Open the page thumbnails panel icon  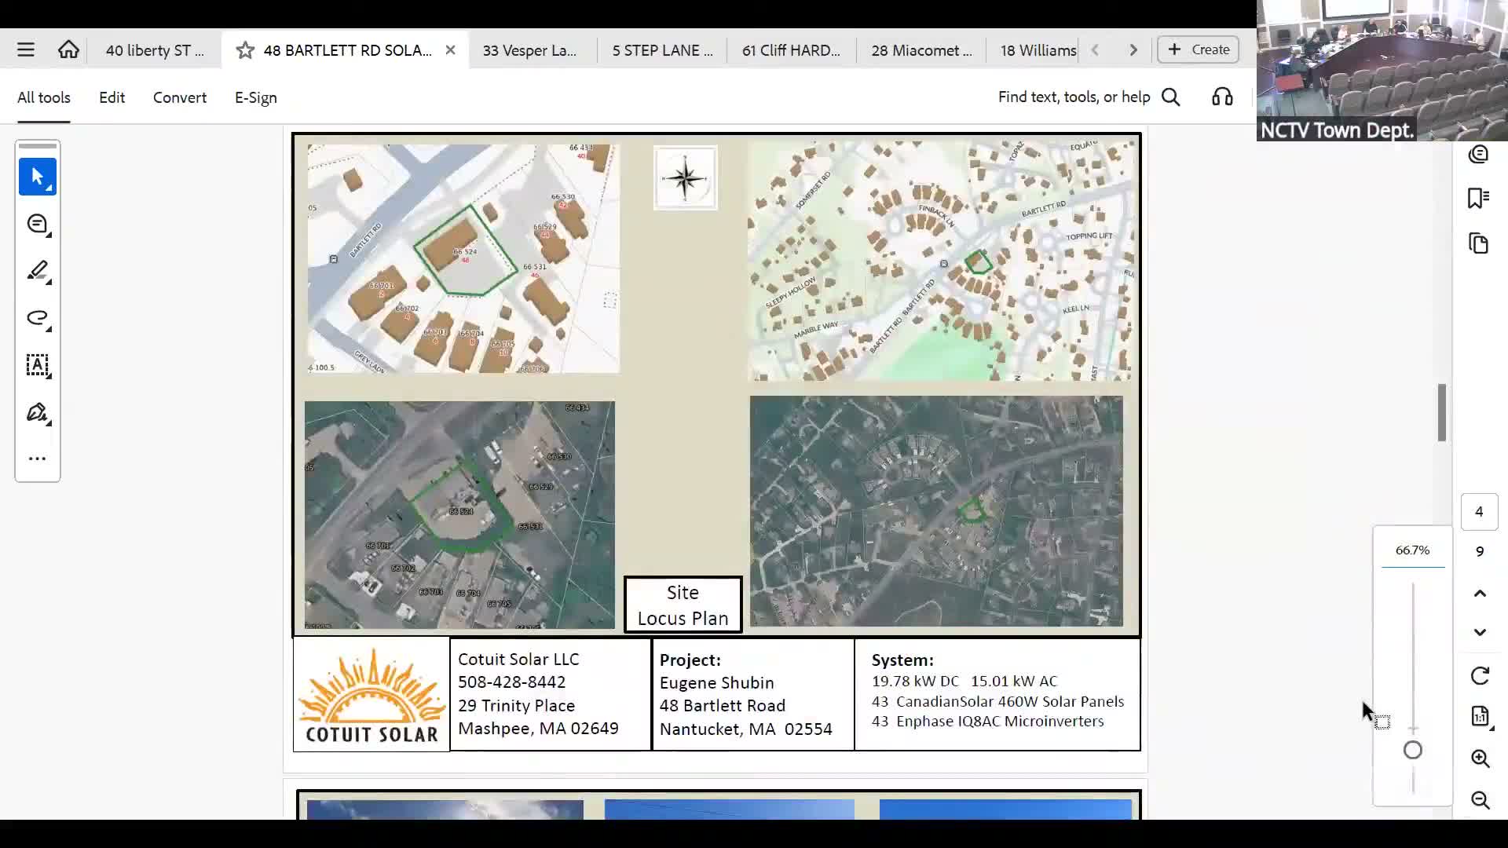click(1479, 243)
